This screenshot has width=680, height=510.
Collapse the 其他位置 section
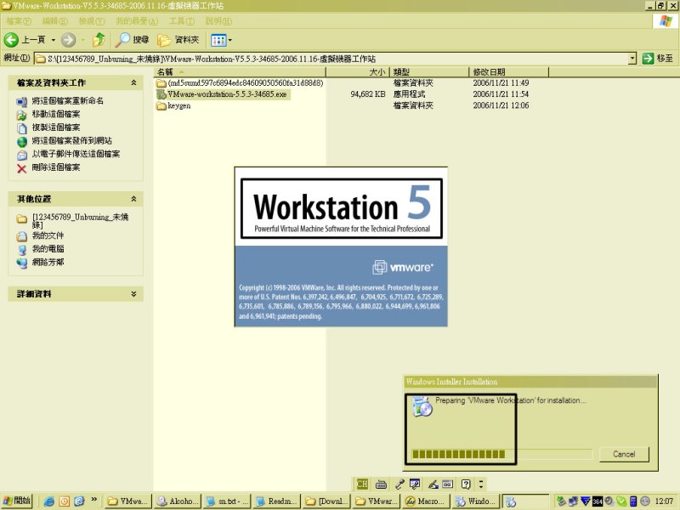tap(133, 199)
